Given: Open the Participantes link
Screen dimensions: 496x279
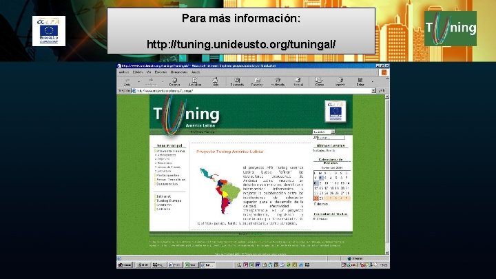Looking at the screenshot, I should pyautogui.click(x=167, y=175).
